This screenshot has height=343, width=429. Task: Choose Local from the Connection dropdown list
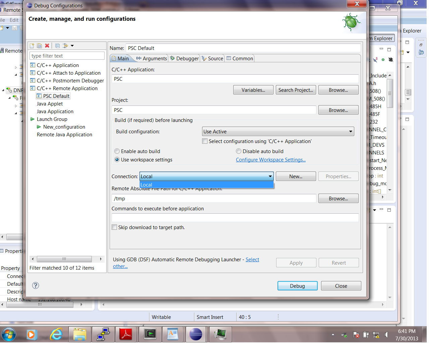coord(206,185)
